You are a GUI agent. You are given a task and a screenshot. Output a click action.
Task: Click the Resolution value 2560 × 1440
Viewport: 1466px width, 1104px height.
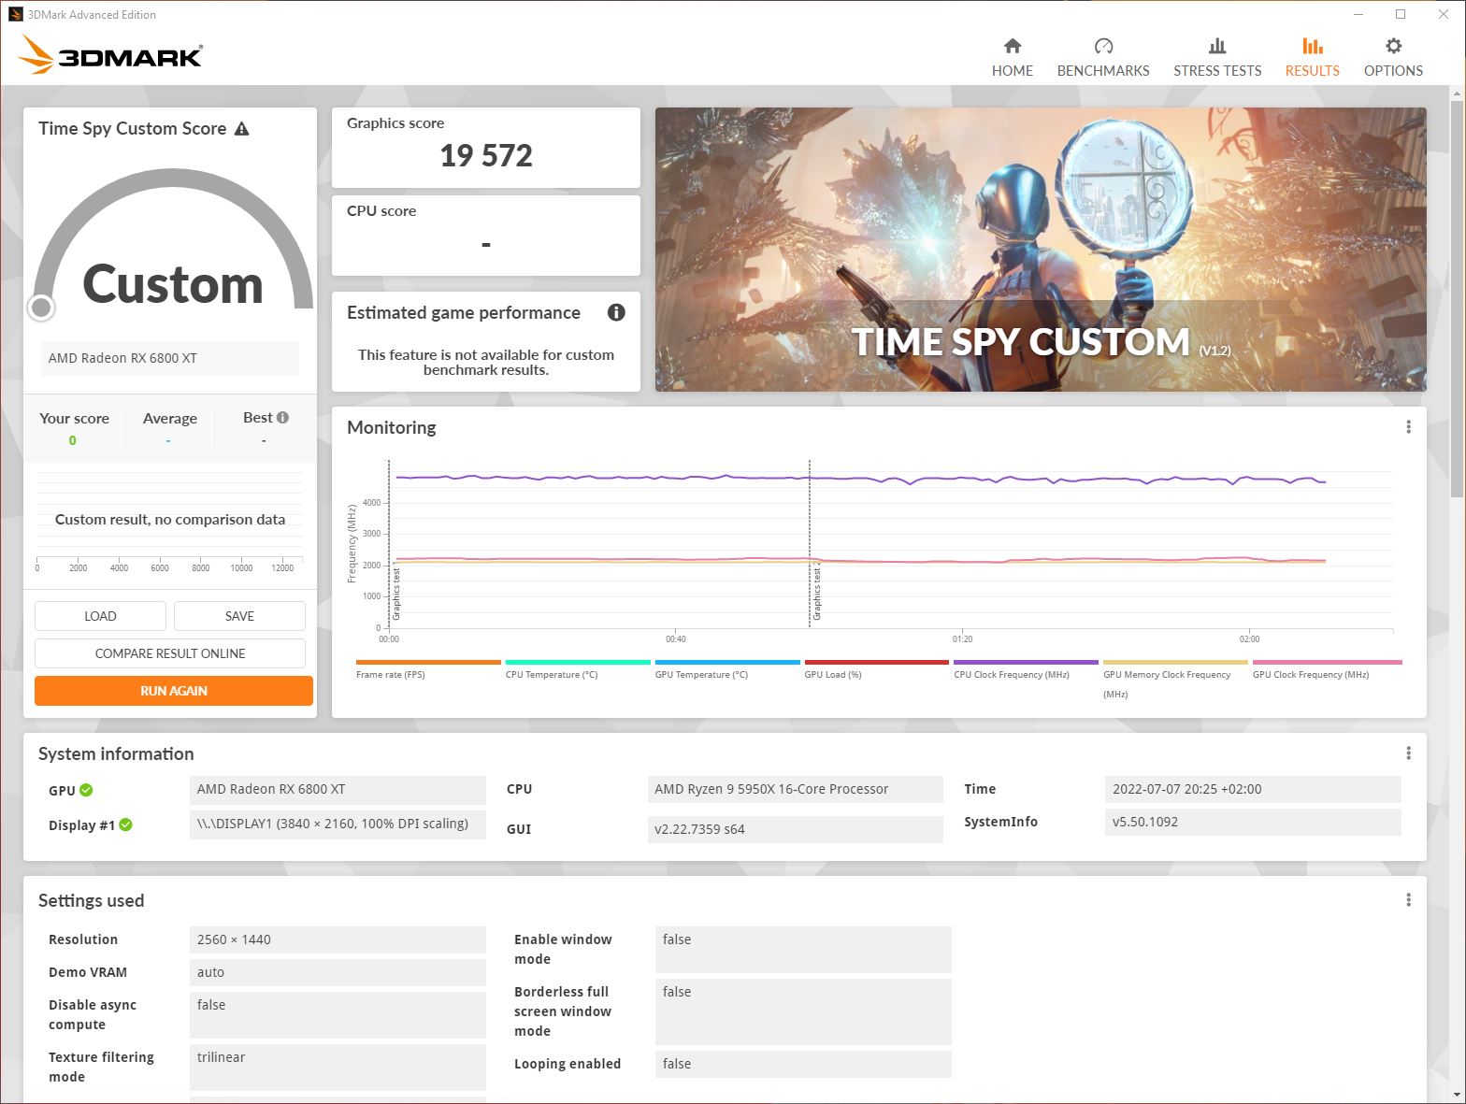pos(338,939)
